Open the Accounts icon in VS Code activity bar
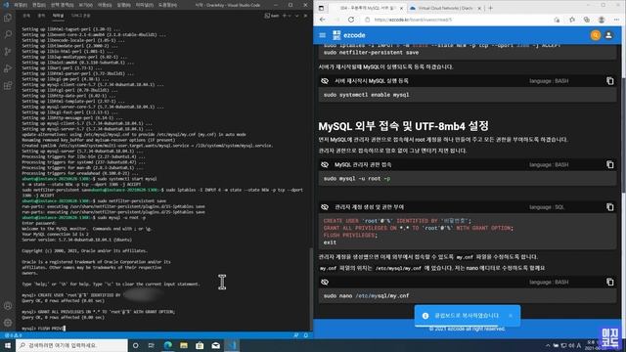The width and height of the screenshot is (626, 352). [x=8, y=306]
